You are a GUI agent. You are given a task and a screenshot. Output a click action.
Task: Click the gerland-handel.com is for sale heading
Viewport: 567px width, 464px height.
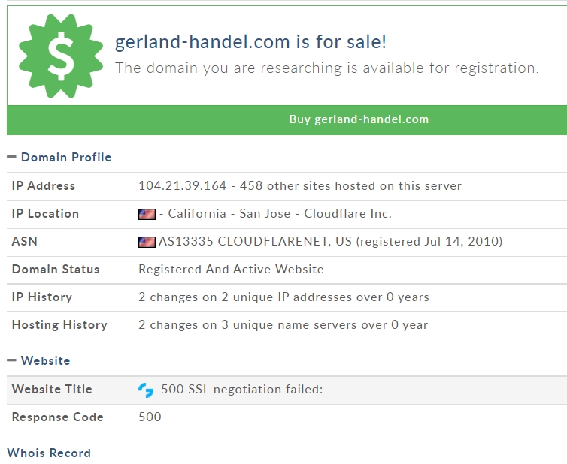(x=250, y=41)
